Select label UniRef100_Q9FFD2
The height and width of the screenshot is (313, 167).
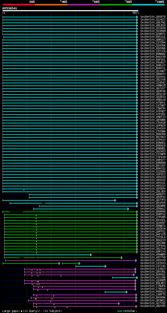click(153, 231)
